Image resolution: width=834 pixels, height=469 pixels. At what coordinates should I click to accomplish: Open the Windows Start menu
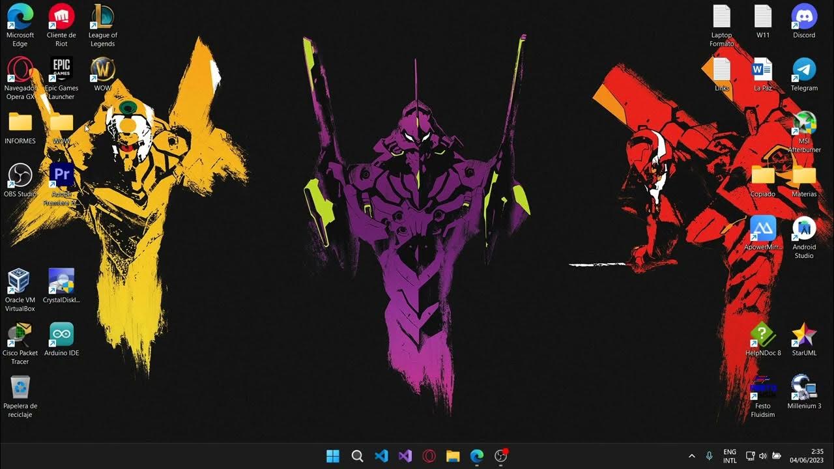pyautogui.click(x=333, y=456)
